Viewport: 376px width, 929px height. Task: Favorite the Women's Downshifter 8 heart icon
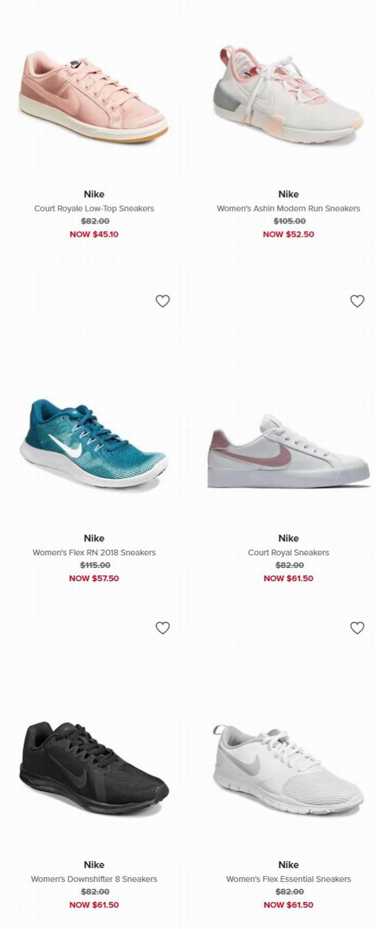click(x=163, y=627)
